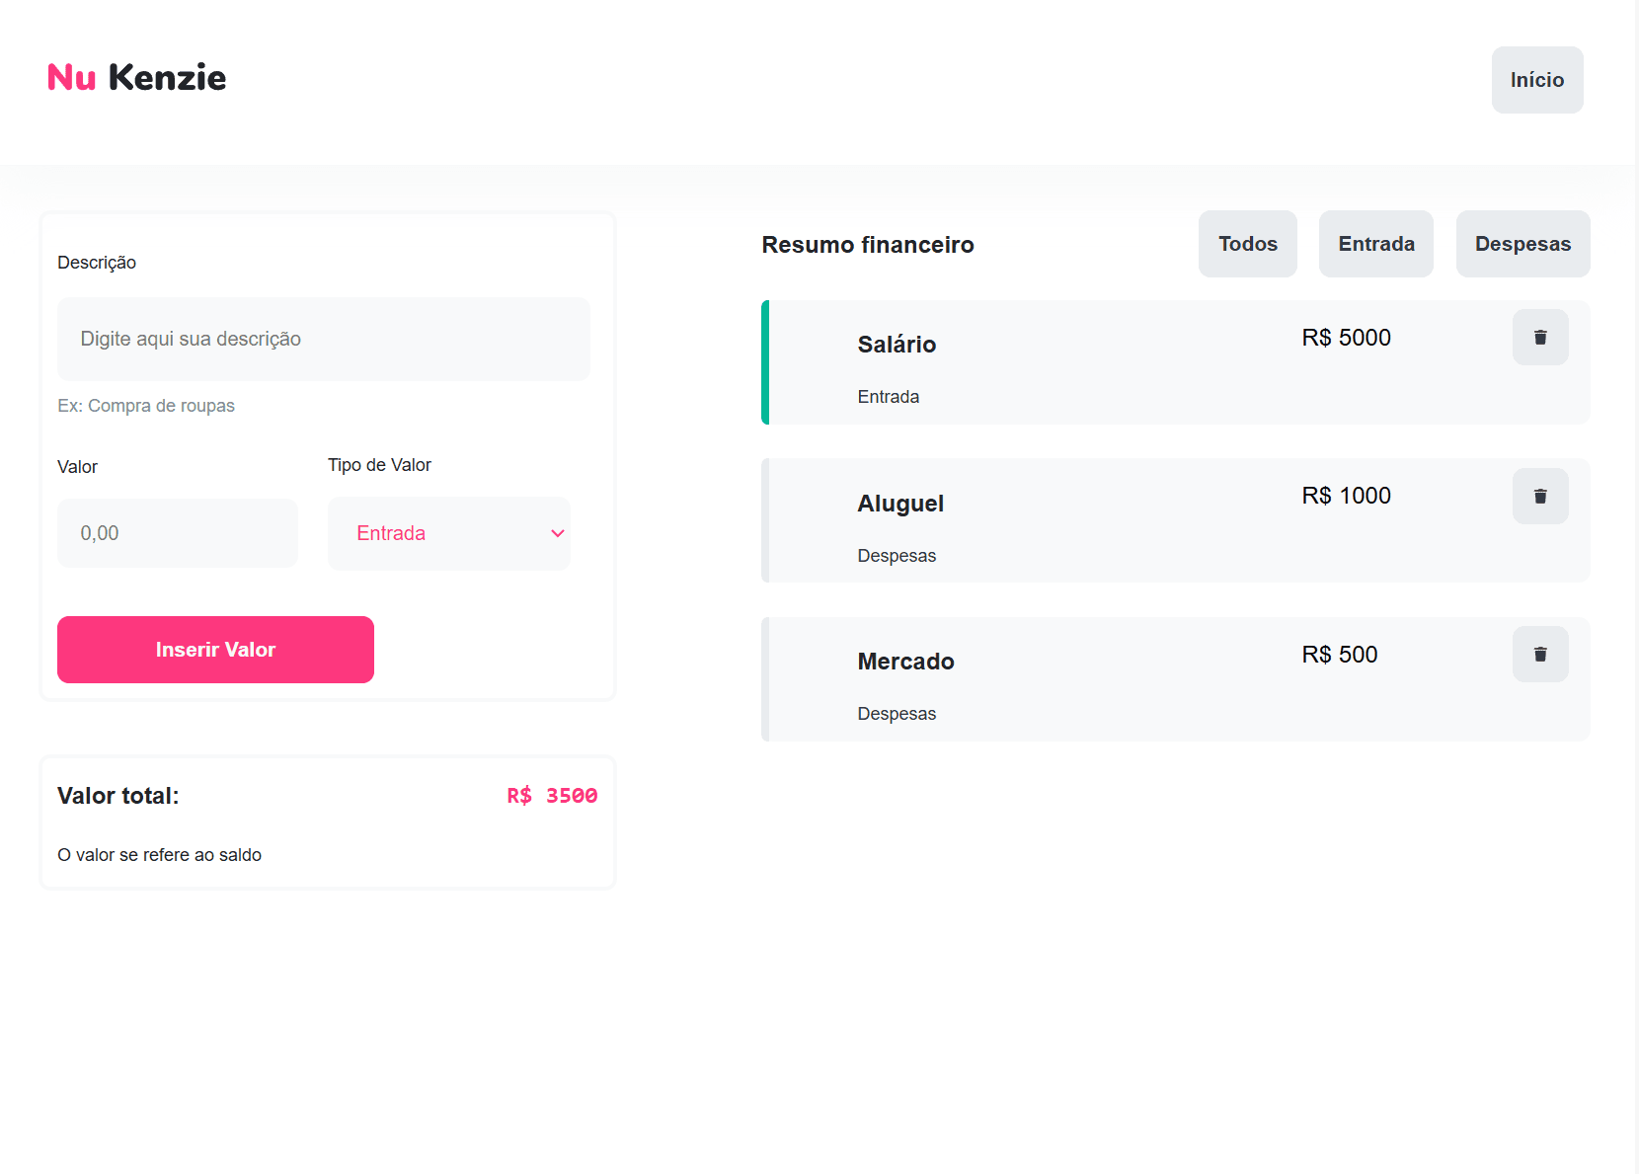Filter list by Entrada

(x=1376, y=244)
